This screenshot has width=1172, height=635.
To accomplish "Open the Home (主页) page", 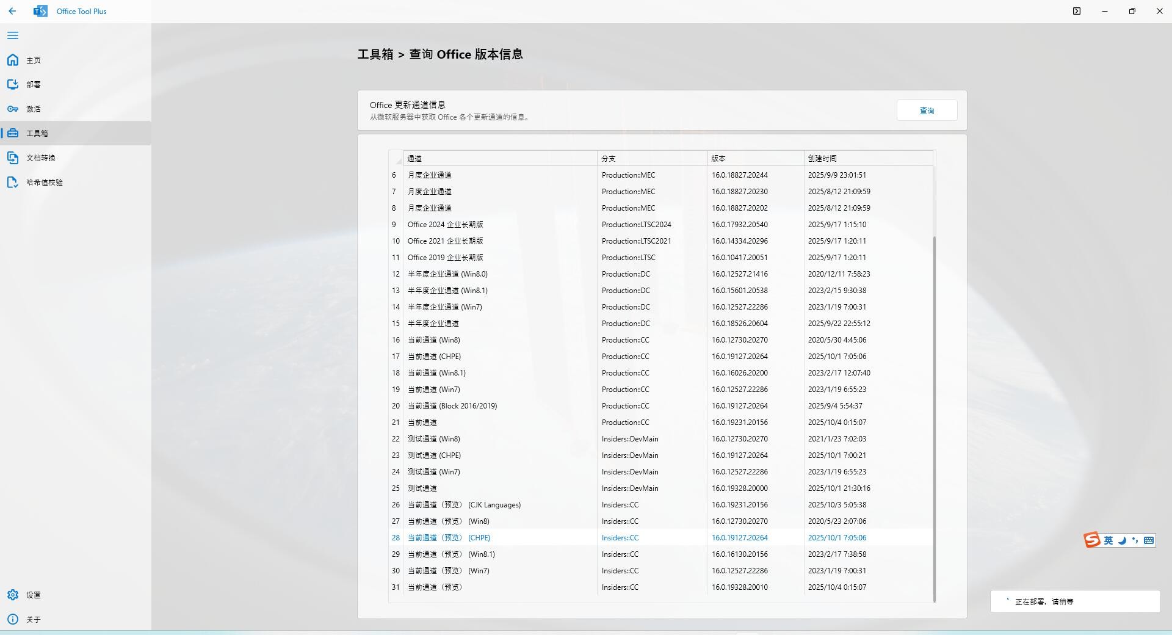I will [34, 60].
